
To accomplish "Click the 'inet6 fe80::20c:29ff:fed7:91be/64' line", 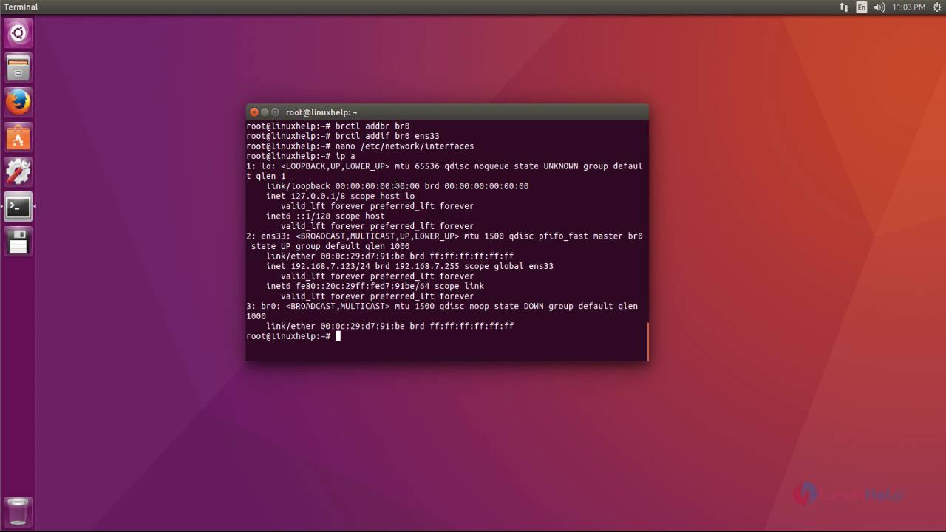I will point(375,286).
